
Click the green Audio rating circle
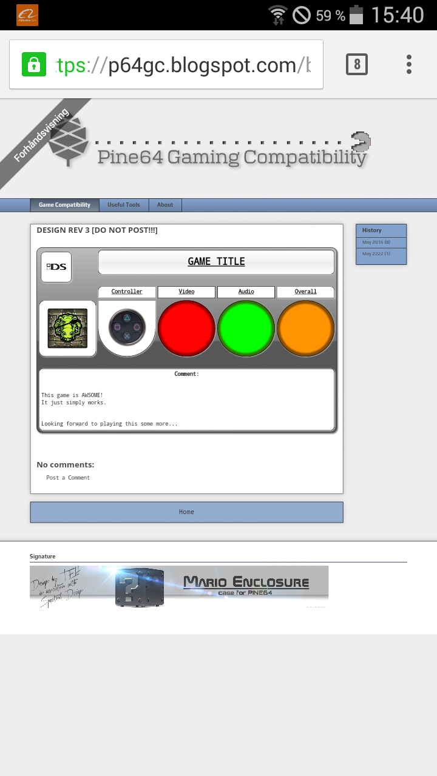[246, 329]
